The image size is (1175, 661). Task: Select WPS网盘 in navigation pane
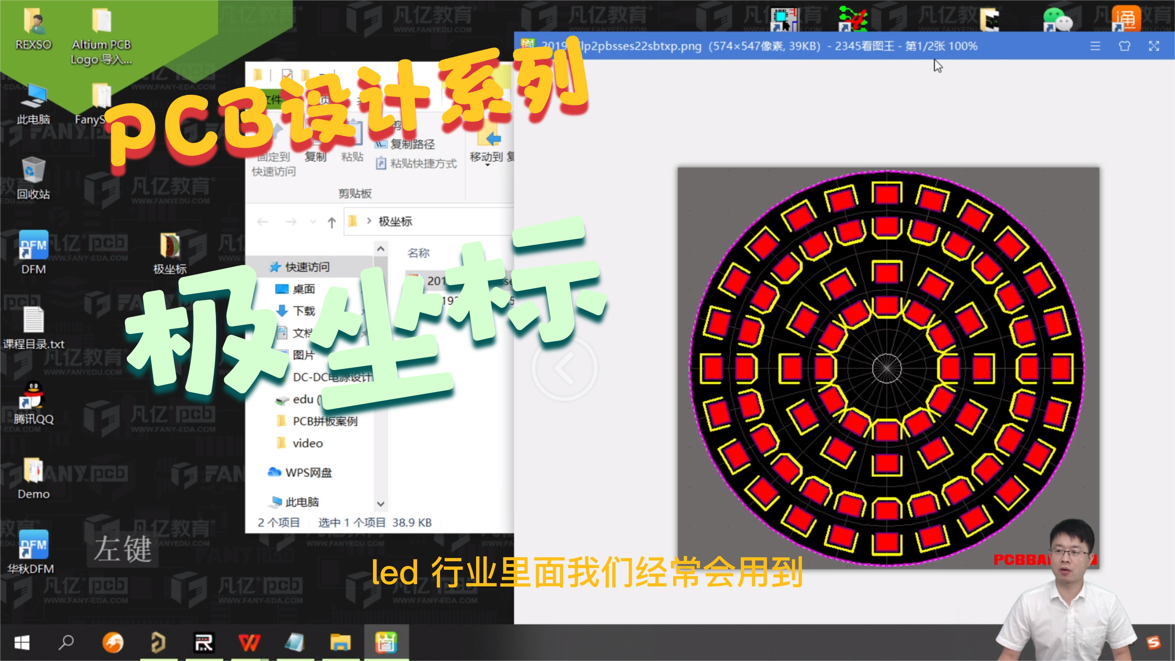coord(300,472)
